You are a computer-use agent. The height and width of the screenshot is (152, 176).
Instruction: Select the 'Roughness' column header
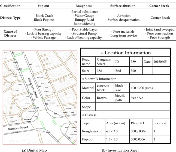84,6
